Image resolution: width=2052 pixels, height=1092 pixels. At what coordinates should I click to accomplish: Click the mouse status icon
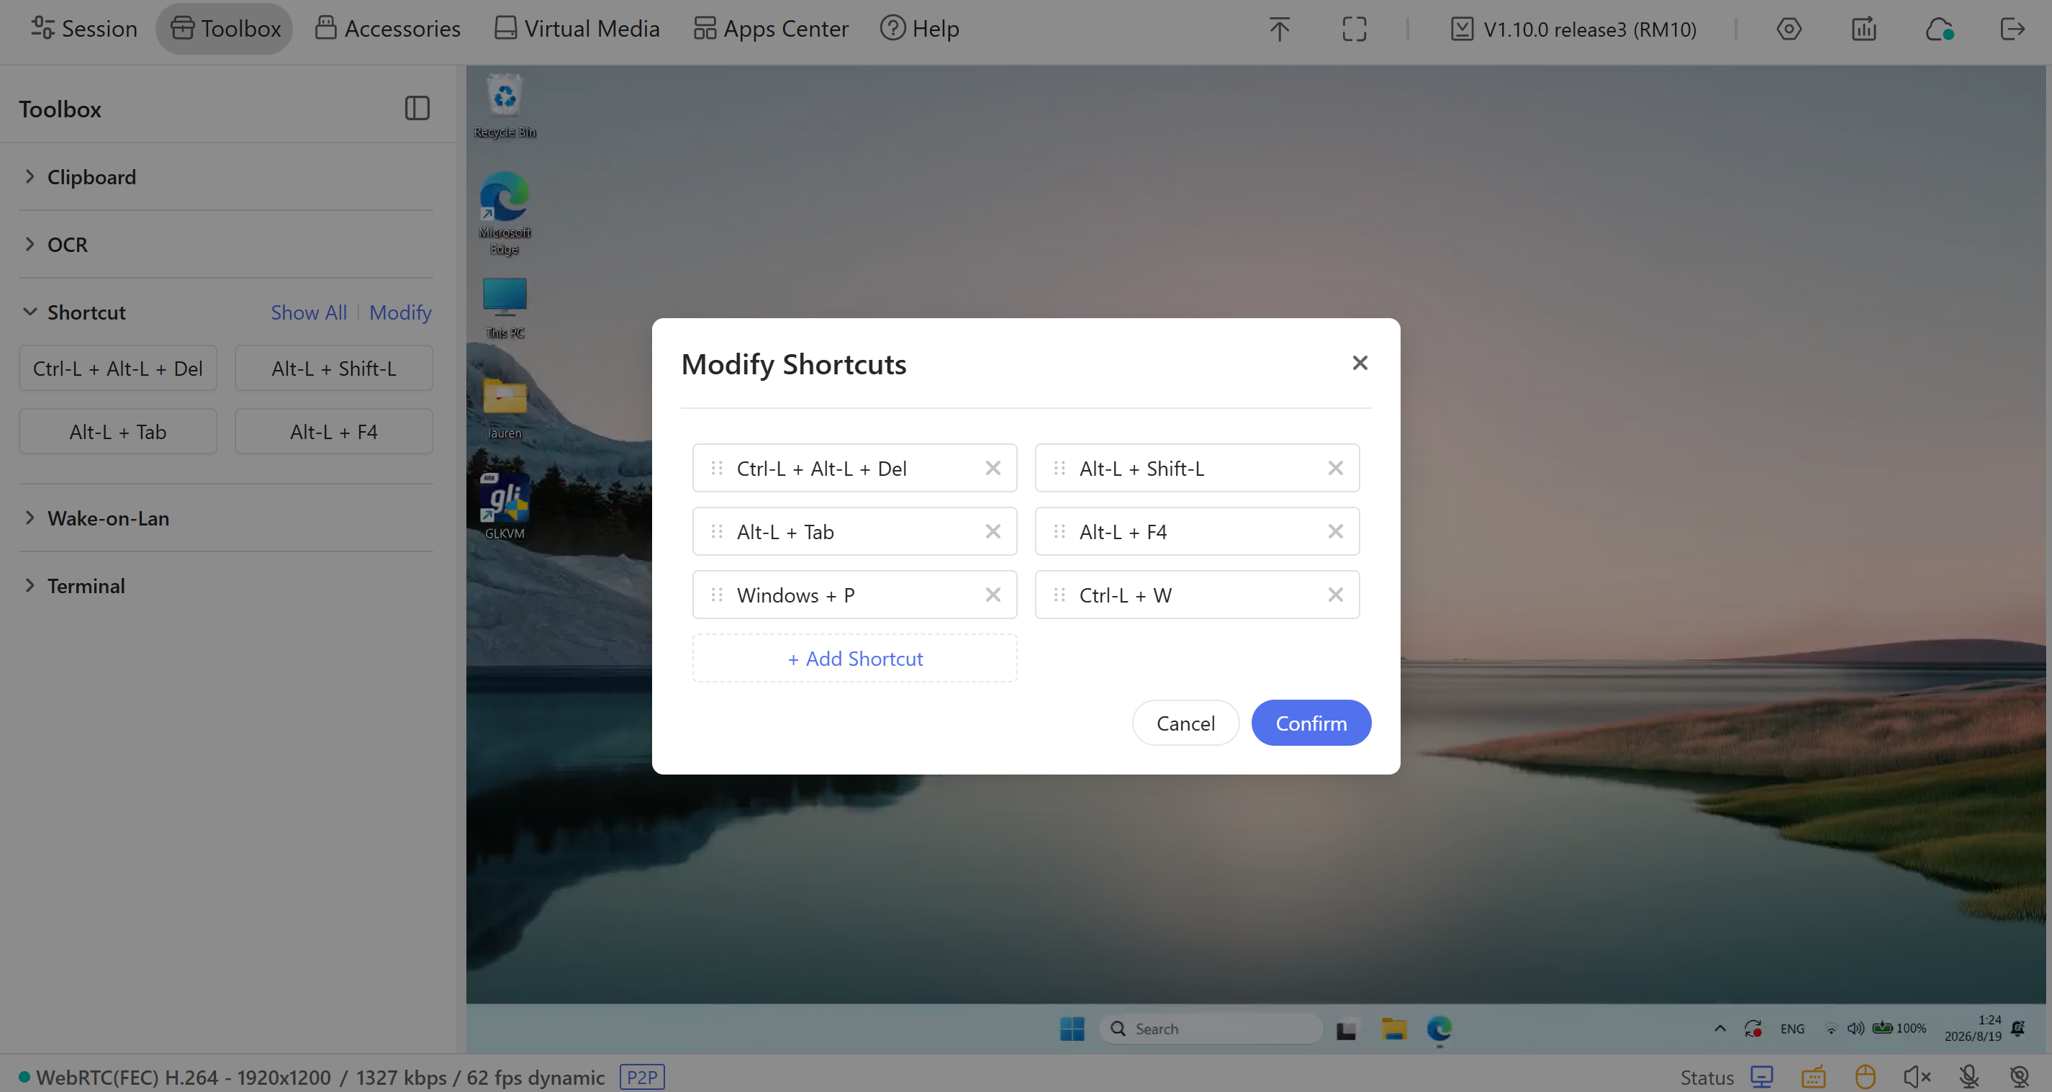tap(1866, 1078)
